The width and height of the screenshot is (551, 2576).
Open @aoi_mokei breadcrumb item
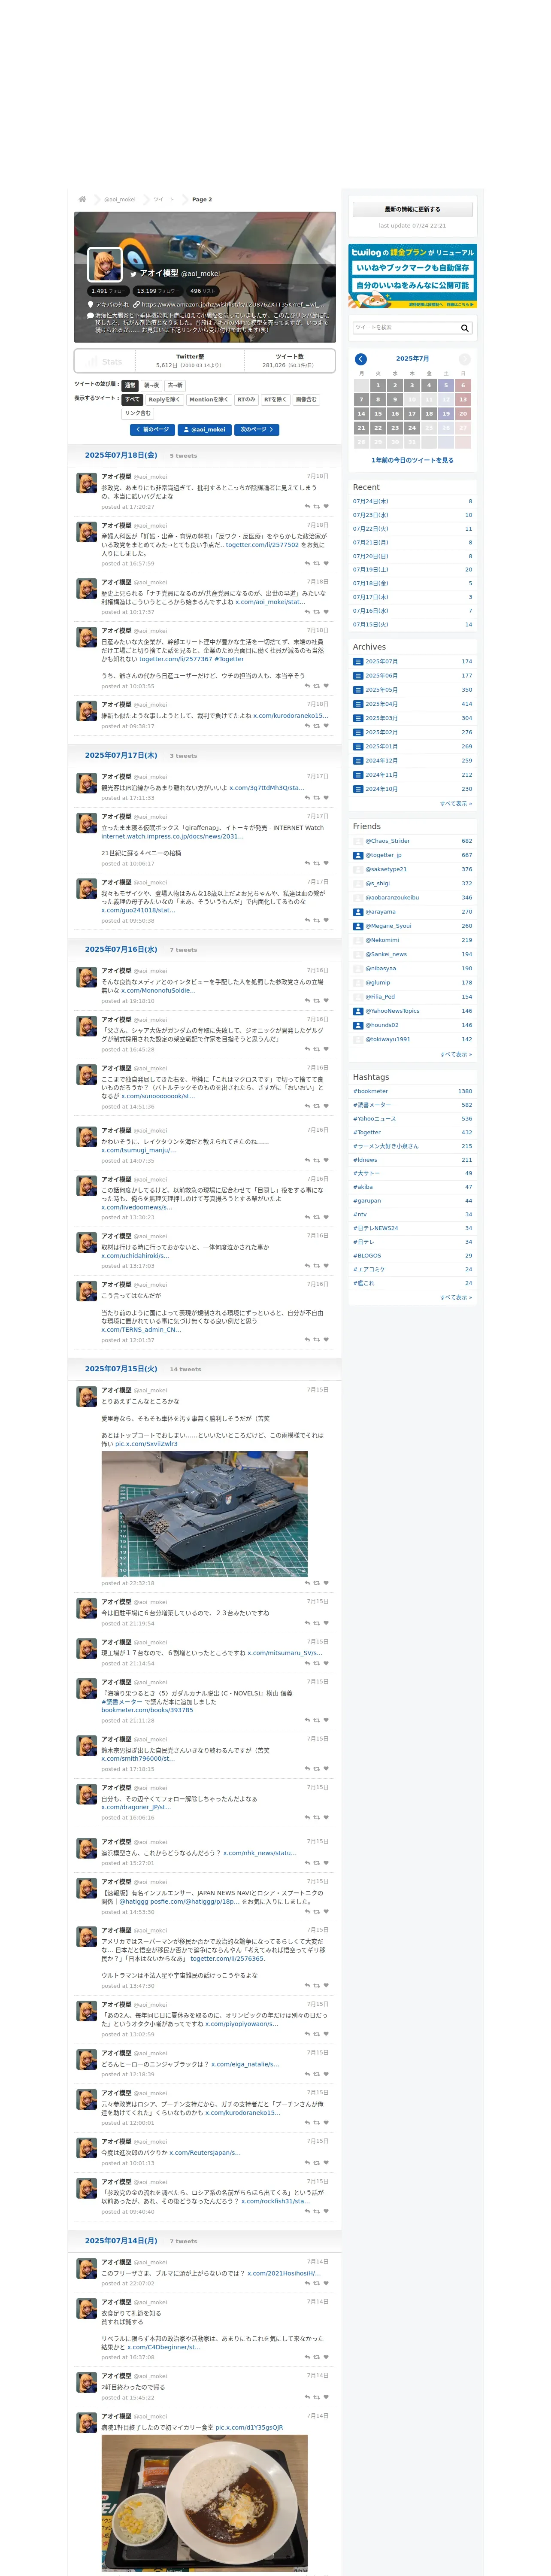tap(120, 199)
